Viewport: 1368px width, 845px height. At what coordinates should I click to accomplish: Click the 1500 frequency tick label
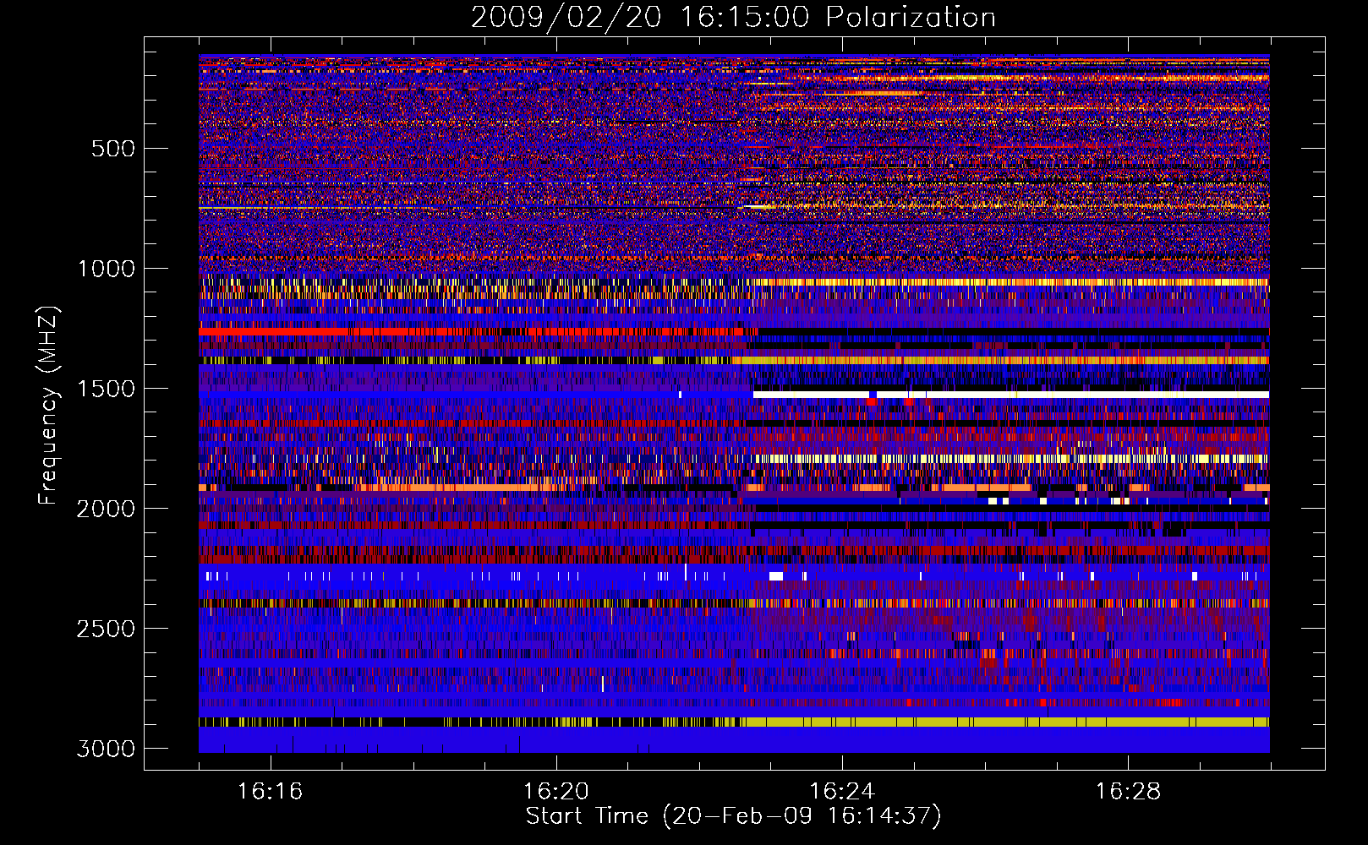tap(107, 389)
